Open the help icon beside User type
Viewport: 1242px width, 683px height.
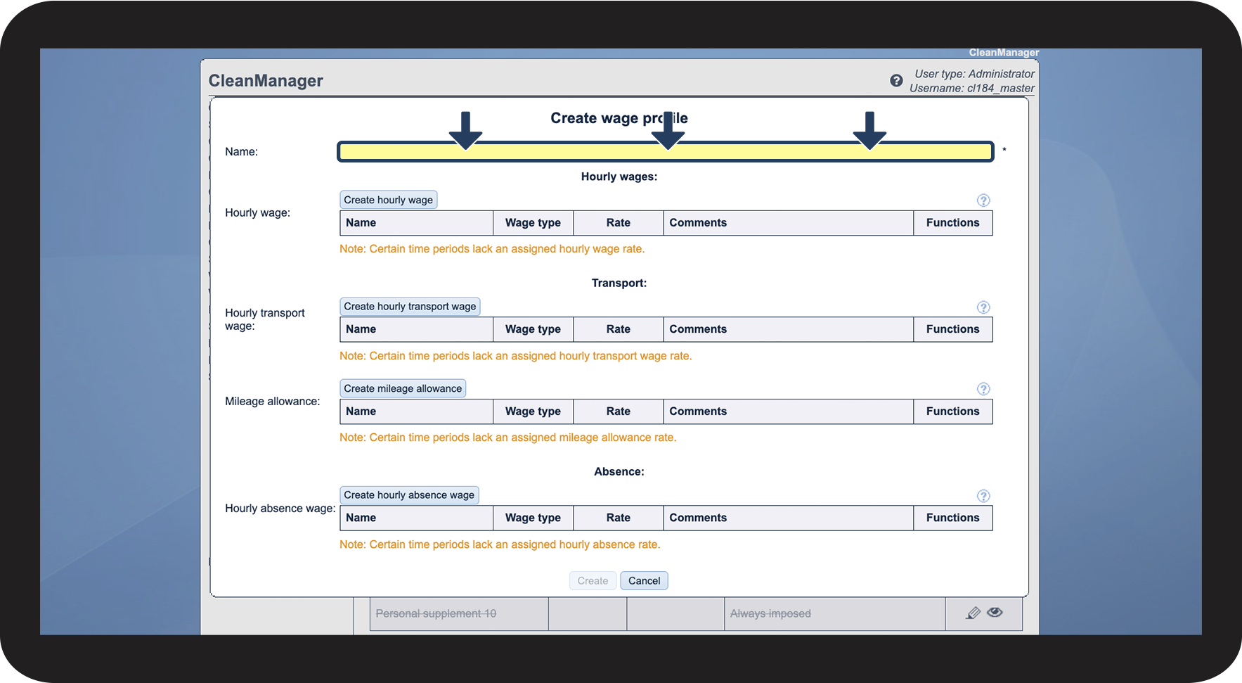[896, 80]
